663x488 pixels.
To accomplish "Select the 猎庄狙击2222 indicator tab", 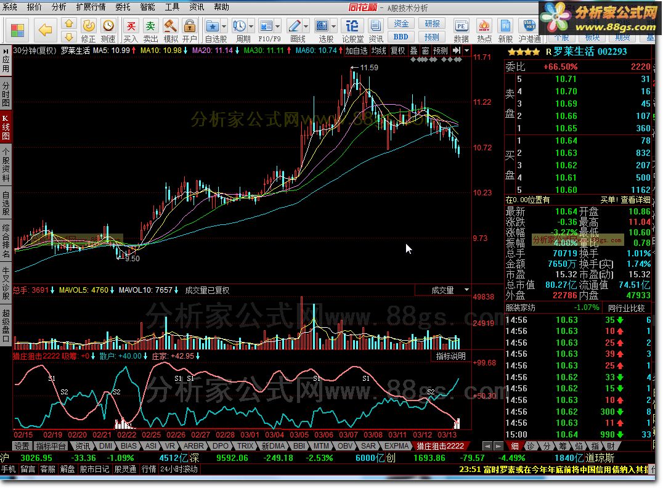I will 440,445.
